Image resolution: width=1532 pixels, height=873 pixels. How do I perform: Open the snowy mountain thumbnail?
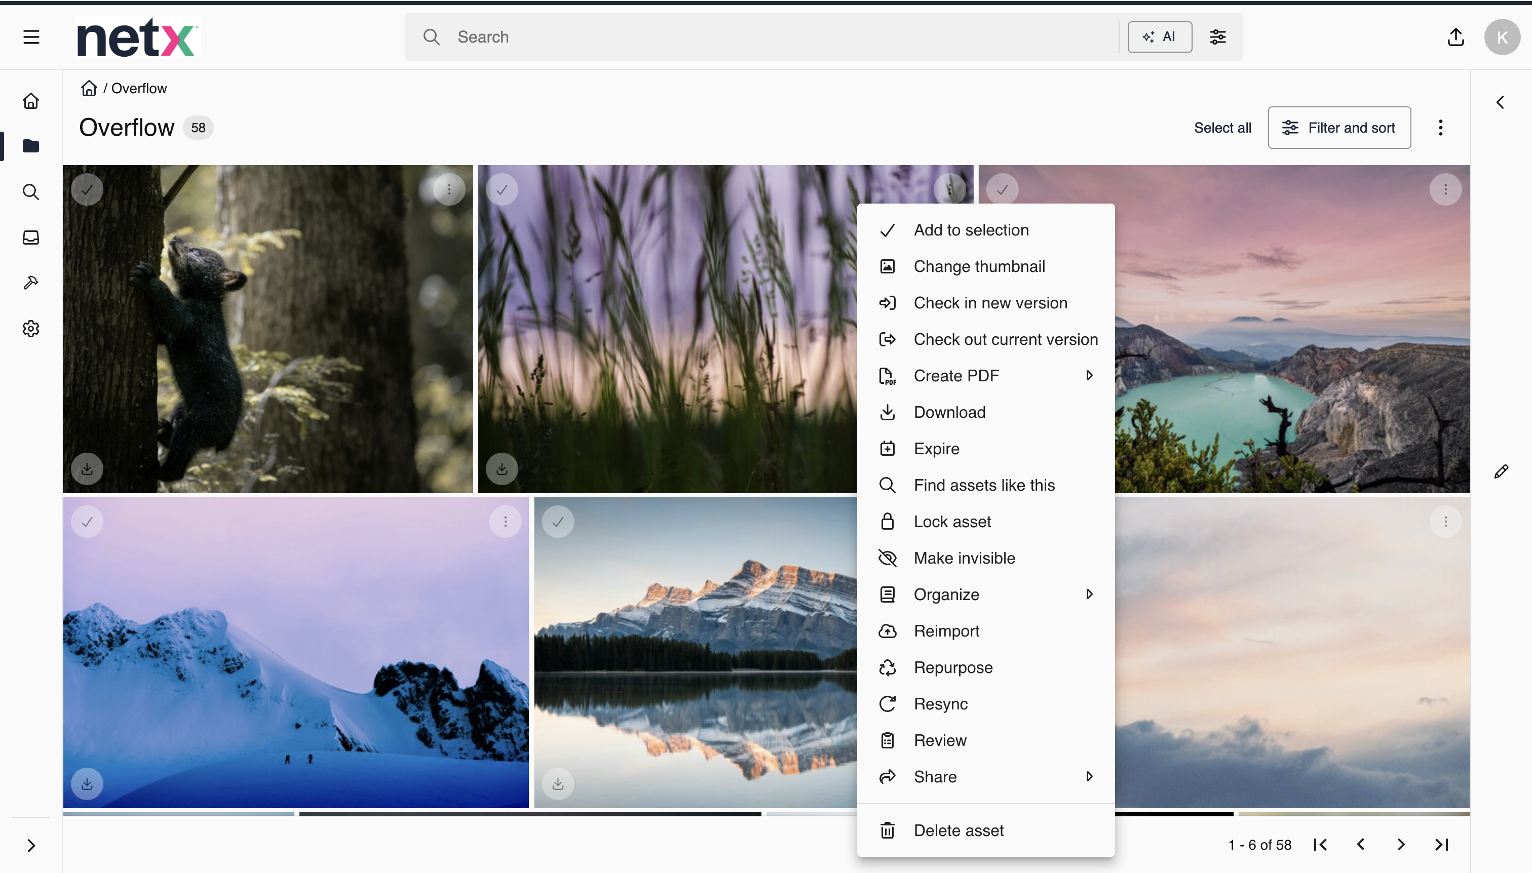tap(296, 652)
